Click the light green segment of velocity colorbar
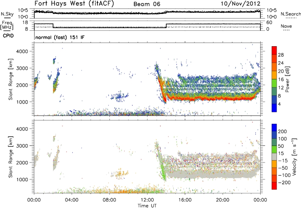Viewport: 301px width, 208px height. coord(274,149)
